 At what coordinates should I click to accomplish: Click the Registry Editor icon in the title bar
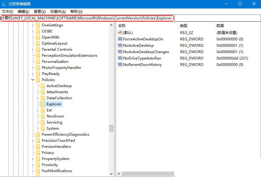(4, 3)
